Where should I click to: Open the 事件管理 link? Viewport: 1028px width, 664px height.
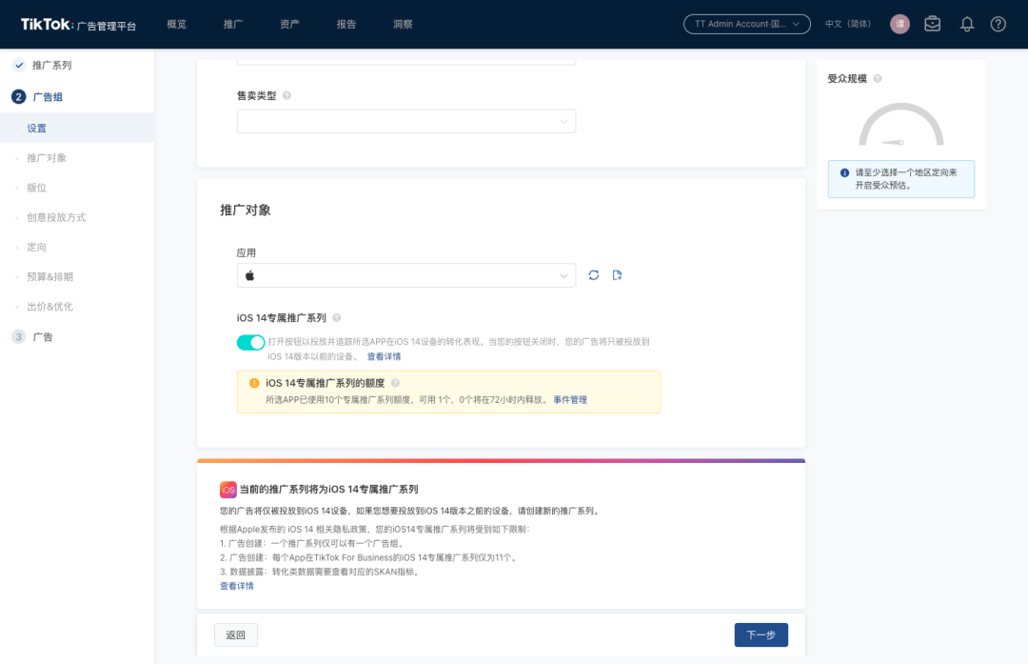[570, 400]
